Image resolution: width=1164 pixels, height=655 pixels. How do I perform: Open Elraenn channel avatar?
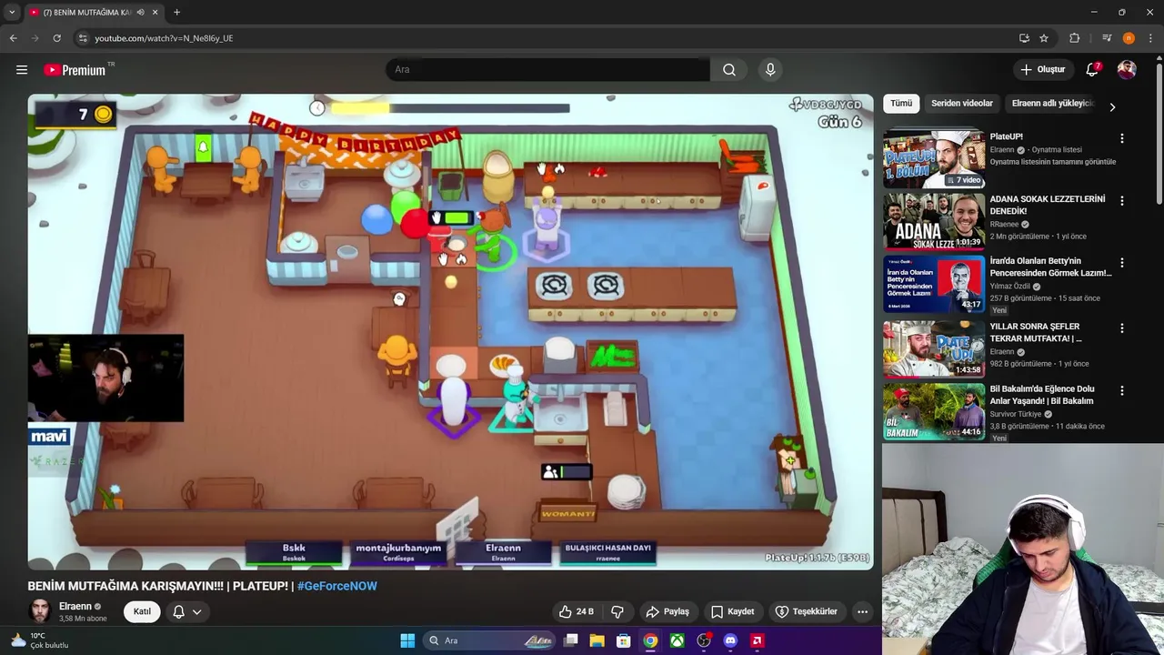point(40,611)
